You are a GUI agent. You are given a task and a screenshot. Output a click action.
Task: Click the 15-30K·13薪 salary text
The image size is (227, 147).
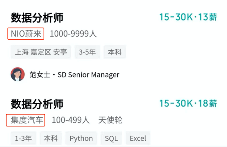coord(188,17)
